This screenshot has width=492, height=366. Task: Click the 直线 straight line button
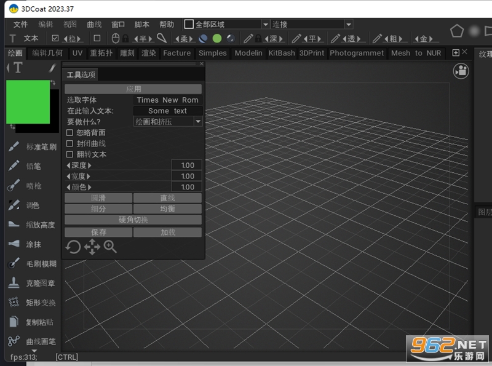[167, 197]
